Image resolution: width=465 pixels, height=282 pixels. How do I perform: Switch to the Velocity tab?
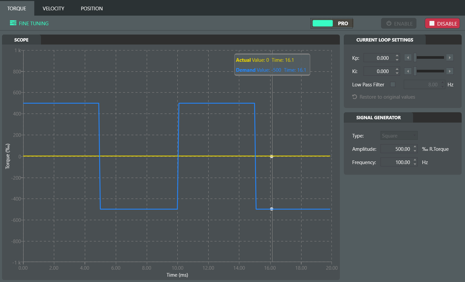click(54, 8)
